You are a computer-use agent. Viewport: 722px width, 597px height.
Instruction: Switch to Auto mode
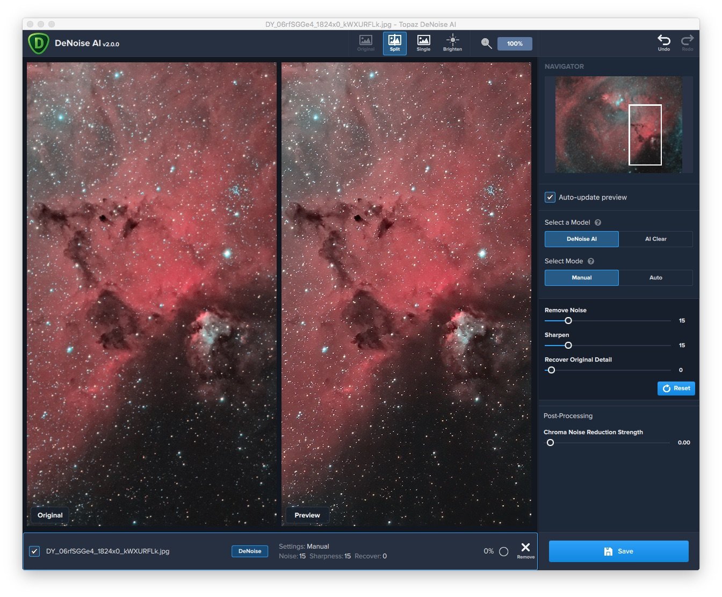click(x=656, y=278)
